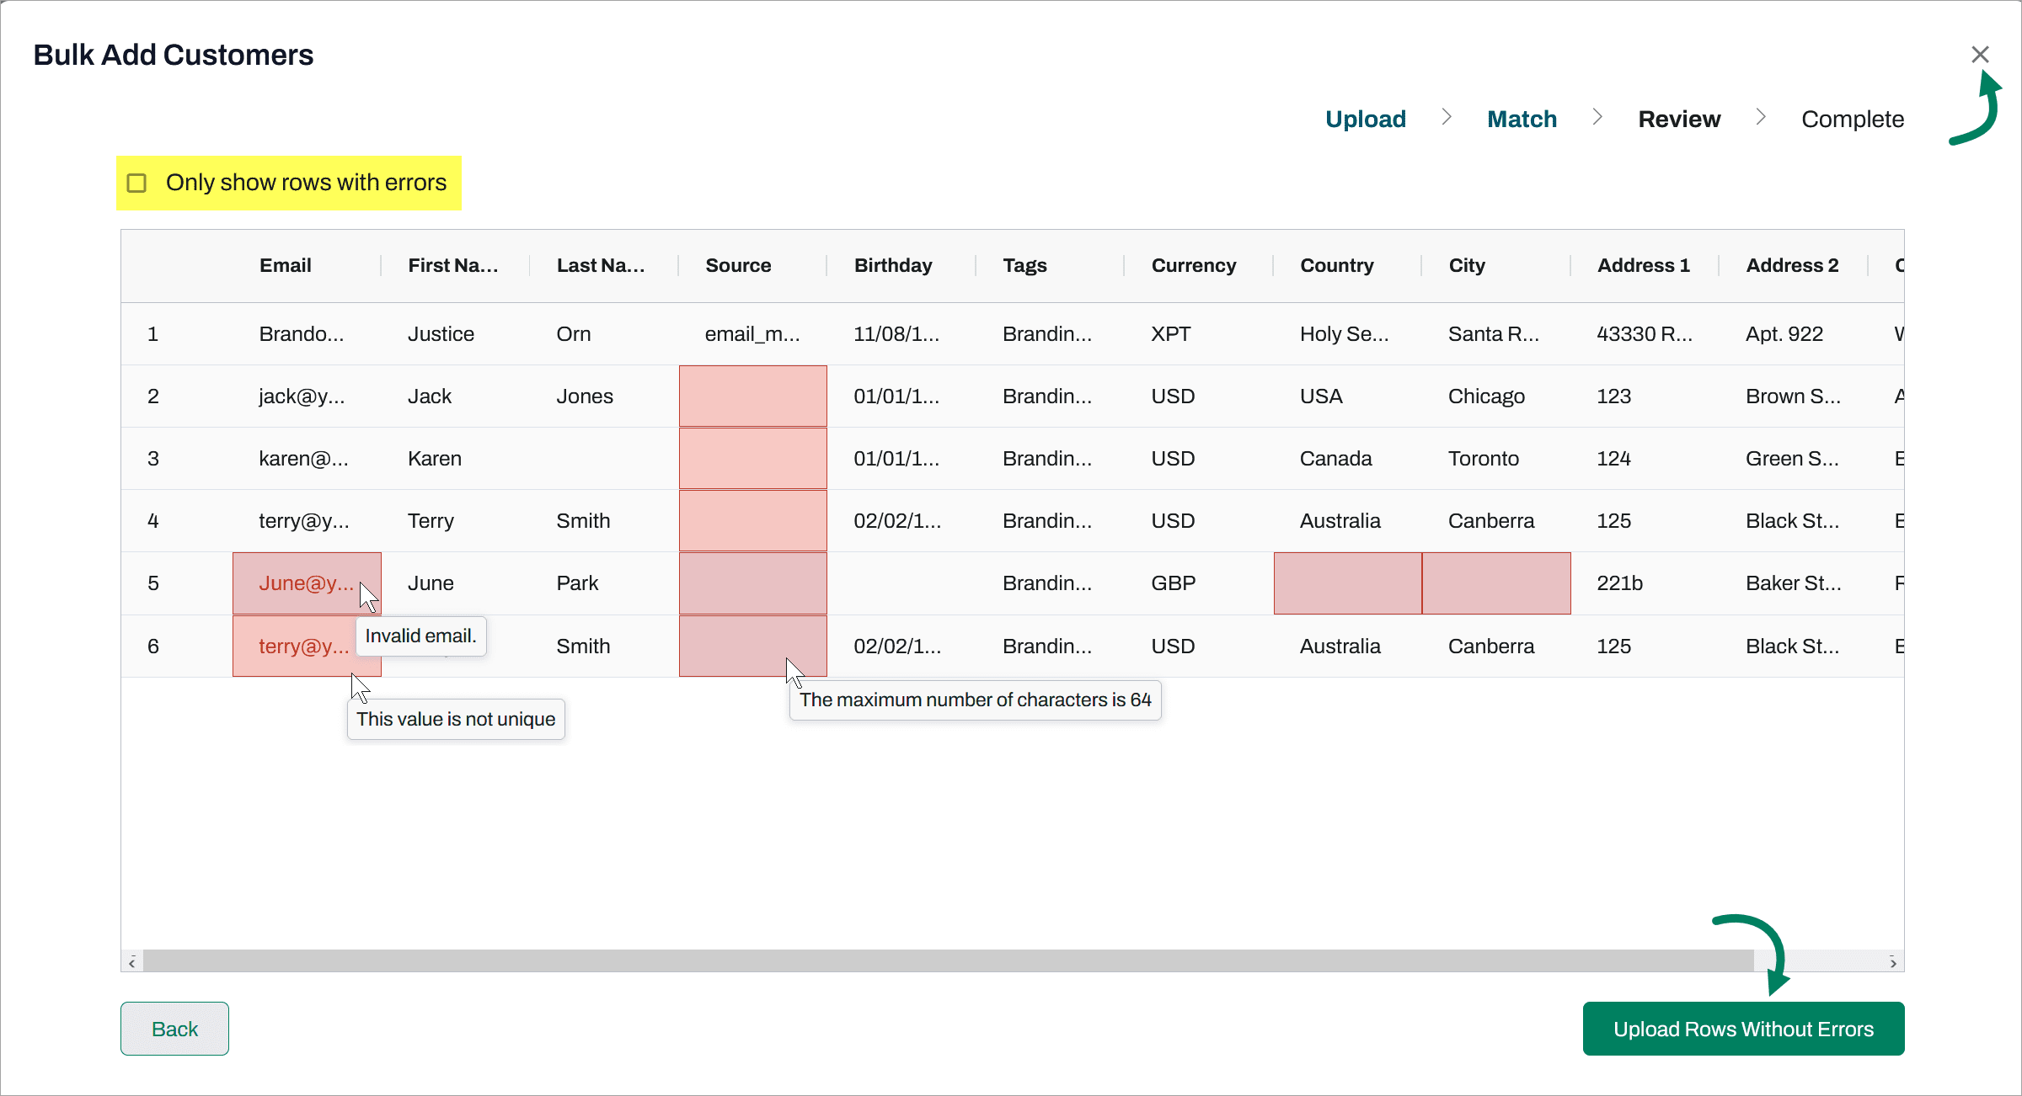Click the Invalid email tooltip
The height and width of the screenshot is (1096, 2022).
(420, 636)
